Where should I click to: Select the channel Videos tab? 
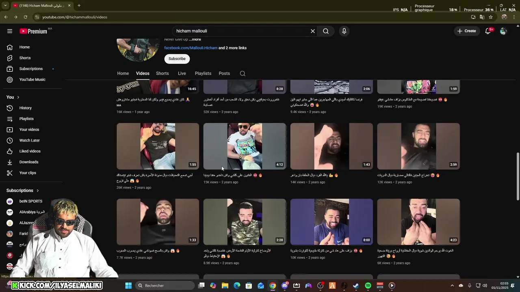[143, 73]
